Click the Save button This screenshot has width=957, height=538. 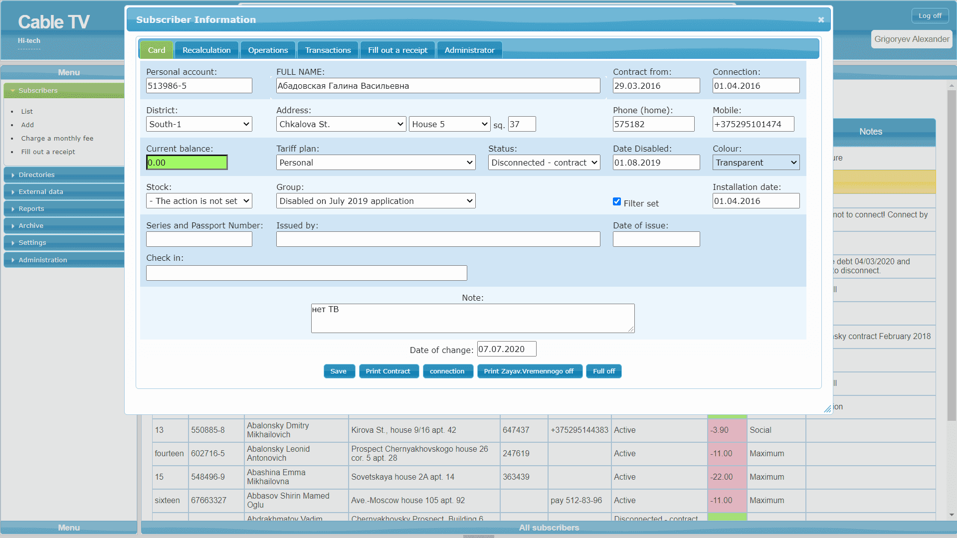339,371
